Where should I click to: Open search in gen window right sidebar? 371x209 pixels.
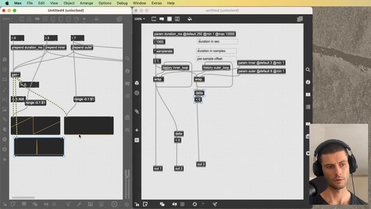click(308, 70)
